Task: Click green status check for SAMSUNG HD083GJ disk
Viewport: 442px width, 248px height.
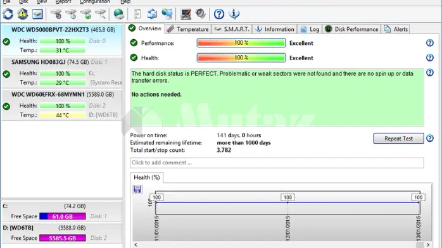Action: tap(6, 74)
